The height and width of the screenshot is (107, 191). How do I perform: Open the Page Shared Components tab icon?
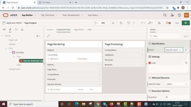22,29
